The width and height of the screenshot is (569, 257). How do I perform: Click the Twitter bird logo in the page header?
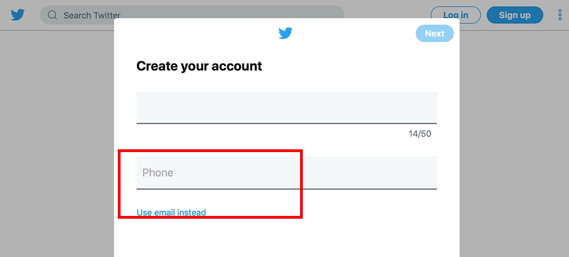click(17, 15)
